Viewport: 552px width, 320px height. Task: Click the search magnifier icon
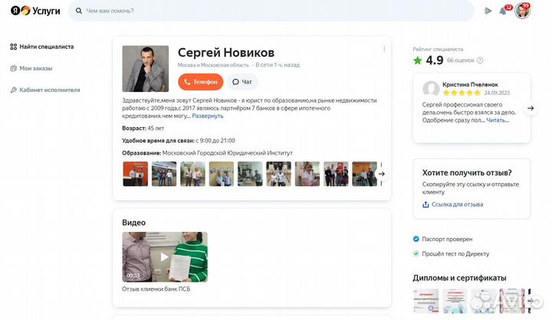79,11
